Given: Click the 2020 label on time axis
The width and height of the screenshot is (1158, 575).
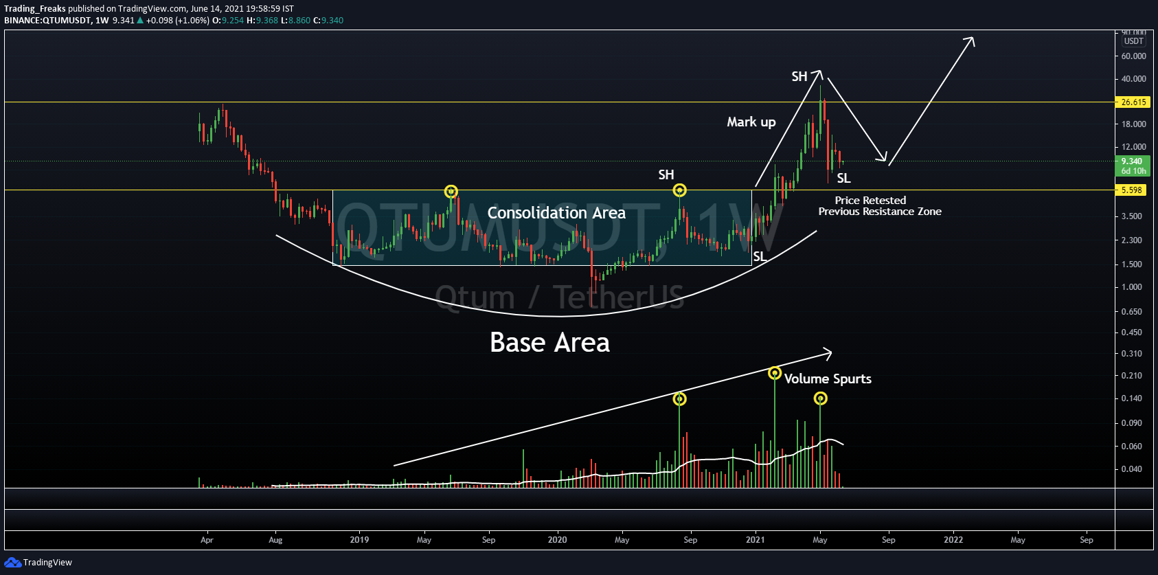Looking at the screenshot, I should click(557, 540).
